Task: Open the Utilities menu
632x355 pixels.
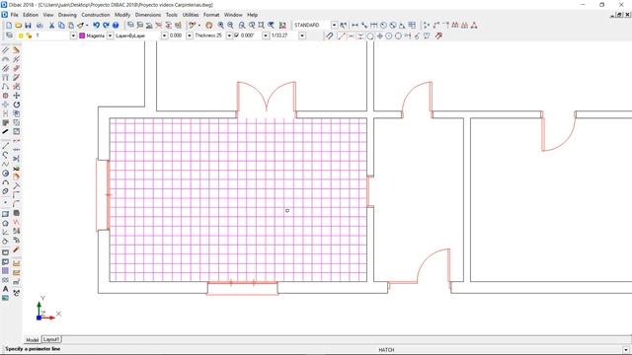Action: [x=191, y=15]
